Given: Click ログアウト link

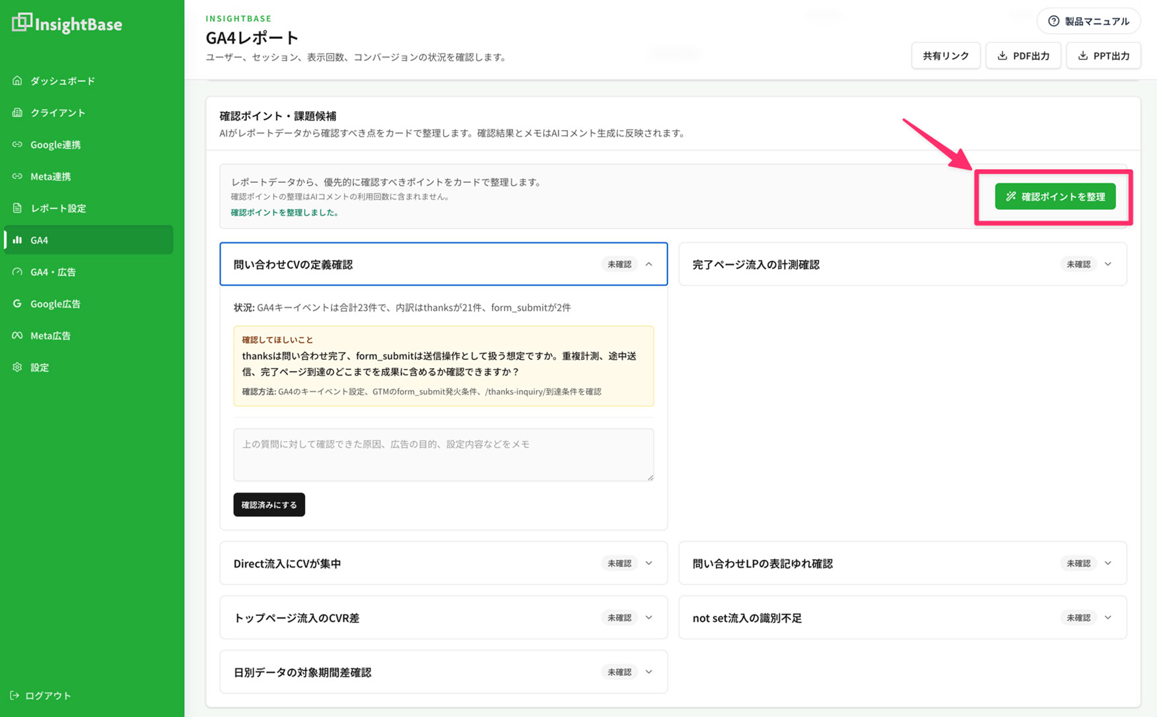Looking at the screenshot, I should (41, 695).
